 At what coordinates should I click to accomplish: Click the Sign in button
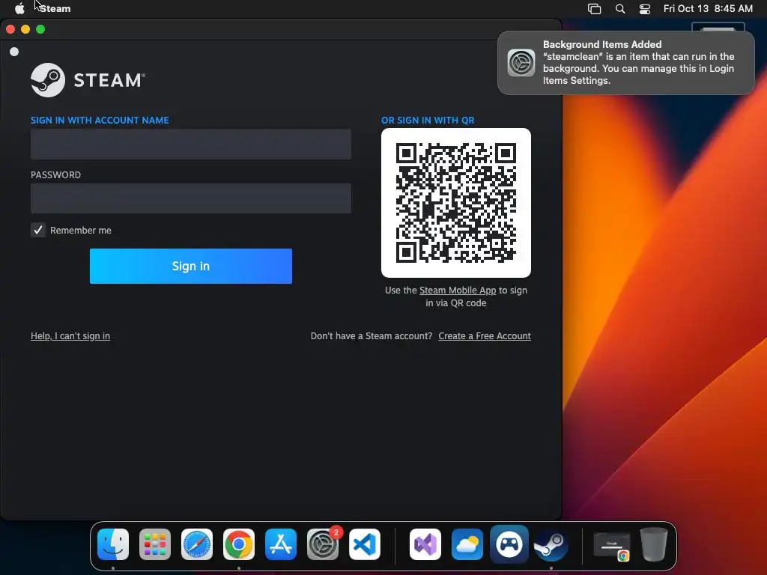coord(191,266)
